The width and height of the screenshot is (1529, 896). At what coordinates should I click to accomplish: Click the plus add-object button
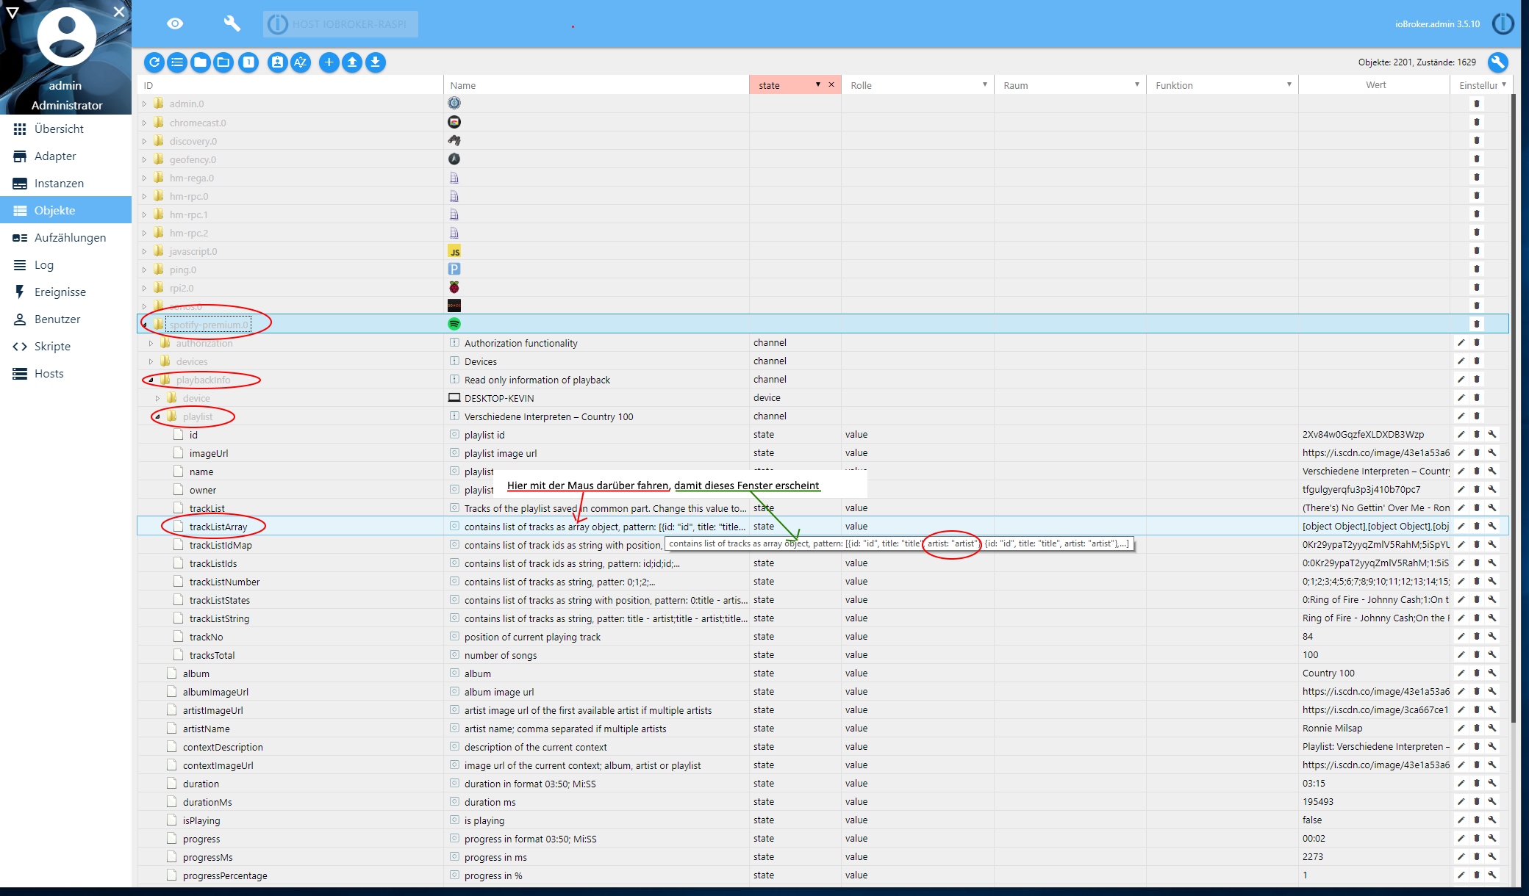coord(329,62)
